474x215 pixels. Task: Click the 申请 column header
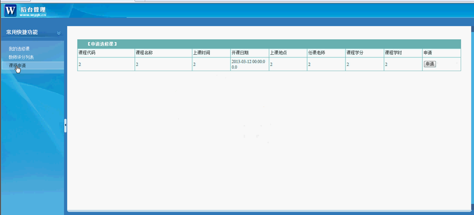(x=428, y=53)
